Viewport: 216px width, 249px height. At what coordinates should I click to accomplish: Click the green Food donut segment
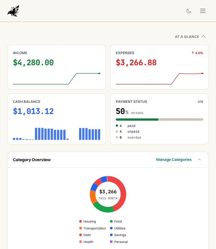103,208
